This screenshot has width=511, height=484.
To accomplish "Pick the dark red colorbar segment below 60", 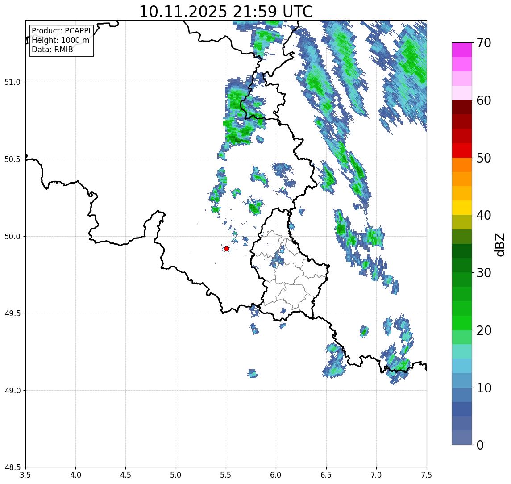I will [462, 107].
